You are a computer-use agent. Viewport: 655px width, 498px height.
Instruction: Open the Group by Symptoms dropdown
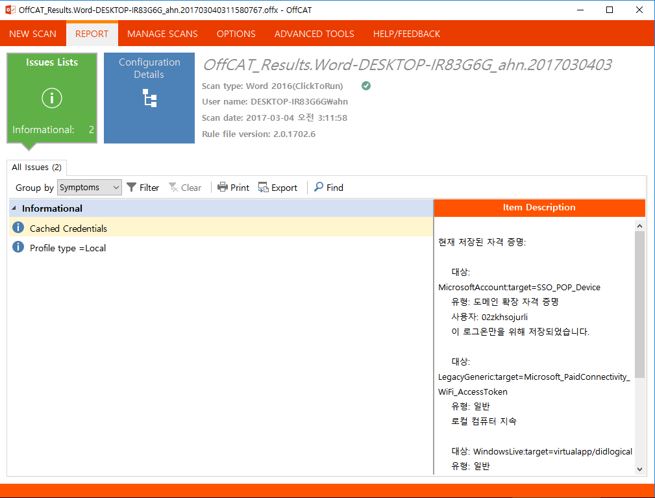[x=90, y=188]
